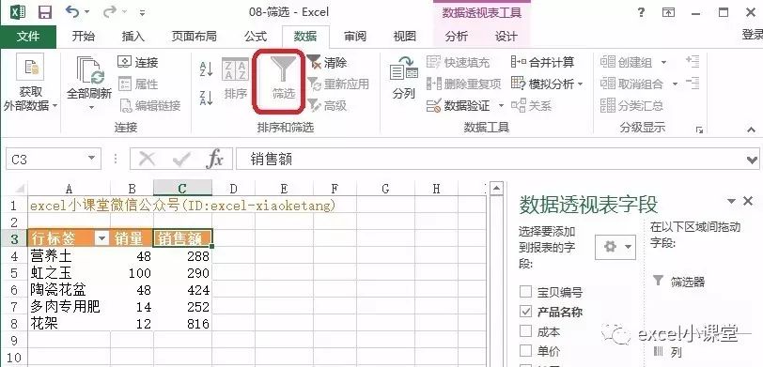Toggle the 成本 field checkbox
Image resolution: width=763 pixels, height=367 pixels.
tap(525, 331)
